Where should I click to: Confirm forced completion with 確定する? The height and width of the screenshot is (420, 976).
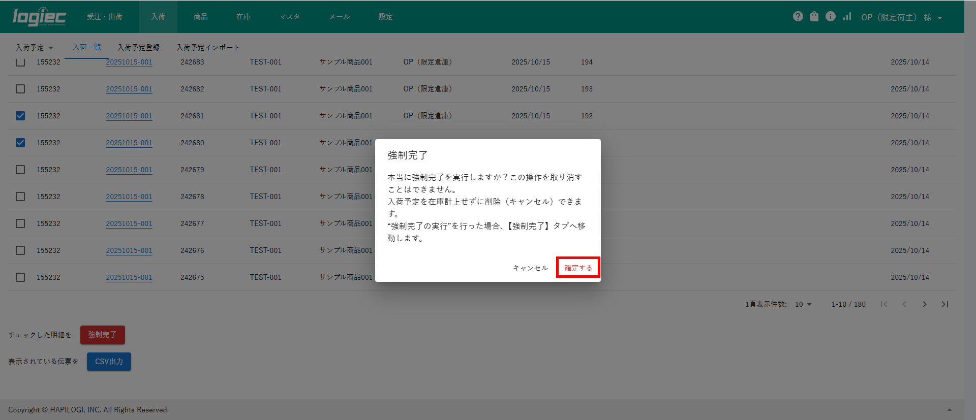(x=578, y=268)
